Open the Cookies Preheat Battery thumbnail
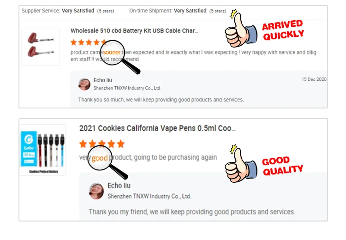The height and width of the screenshot is (240, 346). coord(42,150)
